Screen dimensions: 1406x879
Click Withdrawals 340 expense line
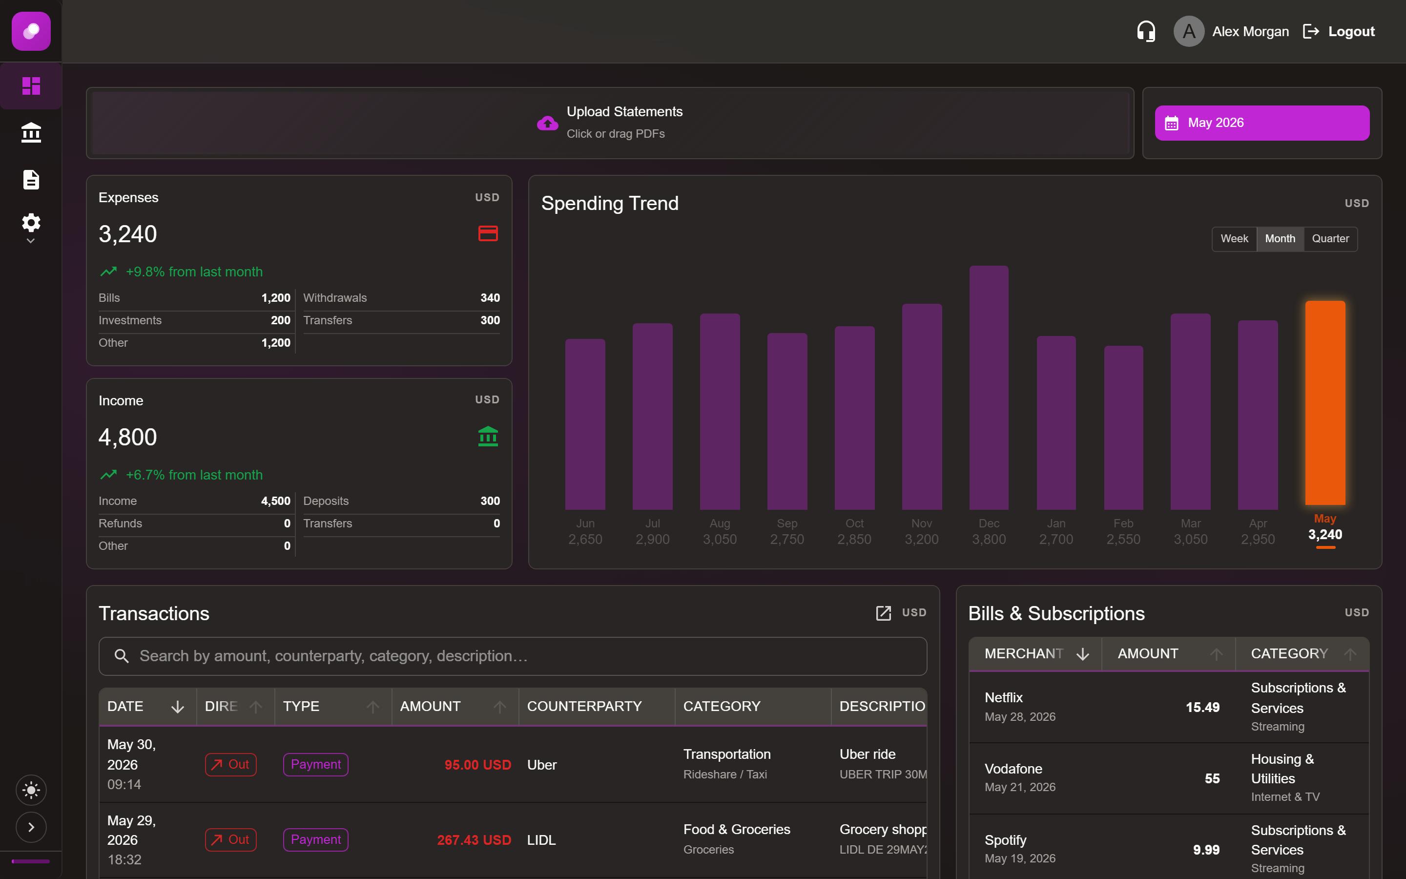click(x=401, y=298)
